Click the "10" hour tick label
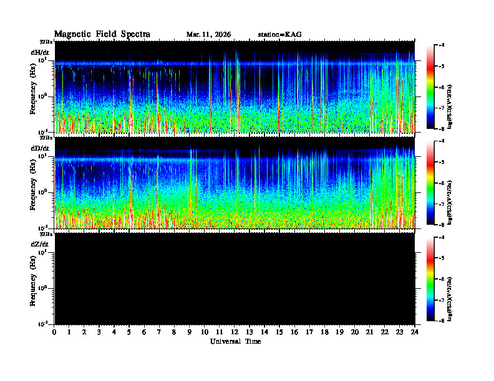 coord(205,332)
